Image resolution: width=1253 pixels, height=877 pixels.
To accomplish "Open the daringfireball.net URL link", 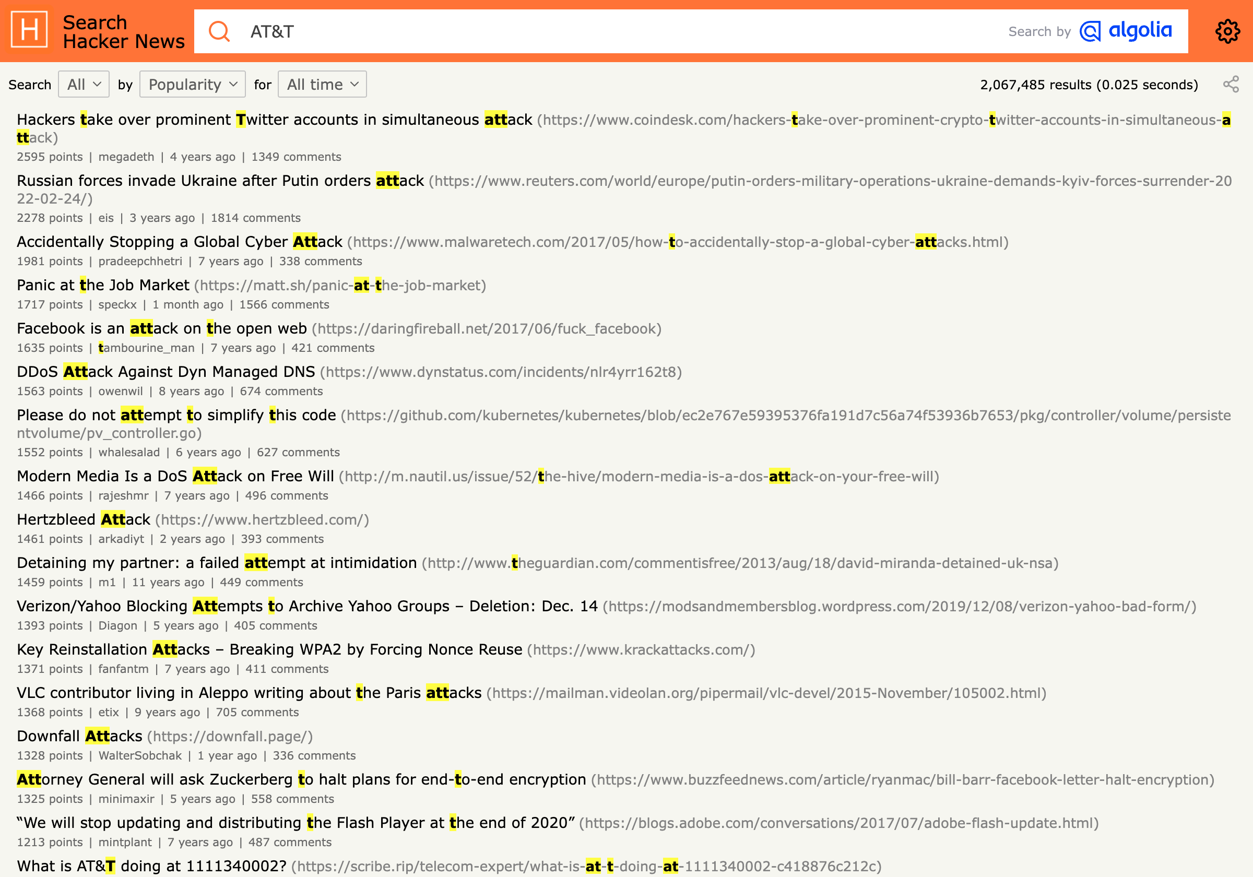I will click(x=486, y=328).
